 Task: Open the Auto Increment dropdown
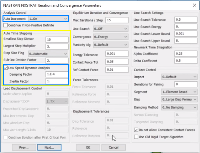[48, 19]
